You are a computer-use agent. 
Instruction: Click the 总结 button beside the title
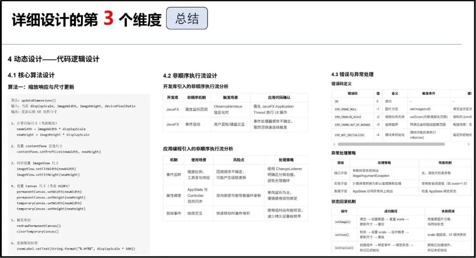(187, 18)
